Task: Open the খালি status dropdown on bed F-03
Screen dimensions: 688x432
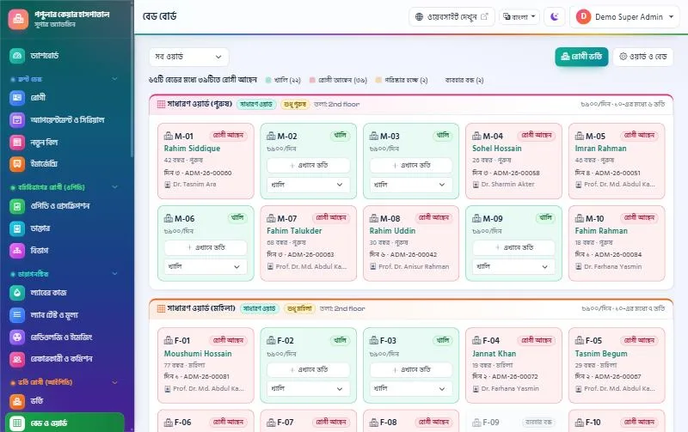Action: (x=411, y=388)
